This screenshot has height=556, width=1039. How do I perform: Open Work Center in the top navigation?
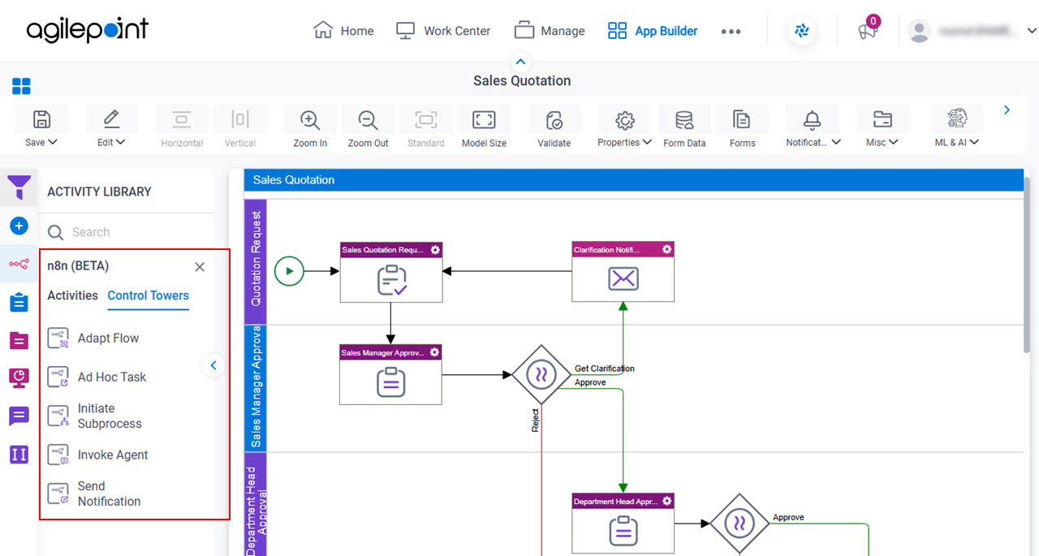443,31
